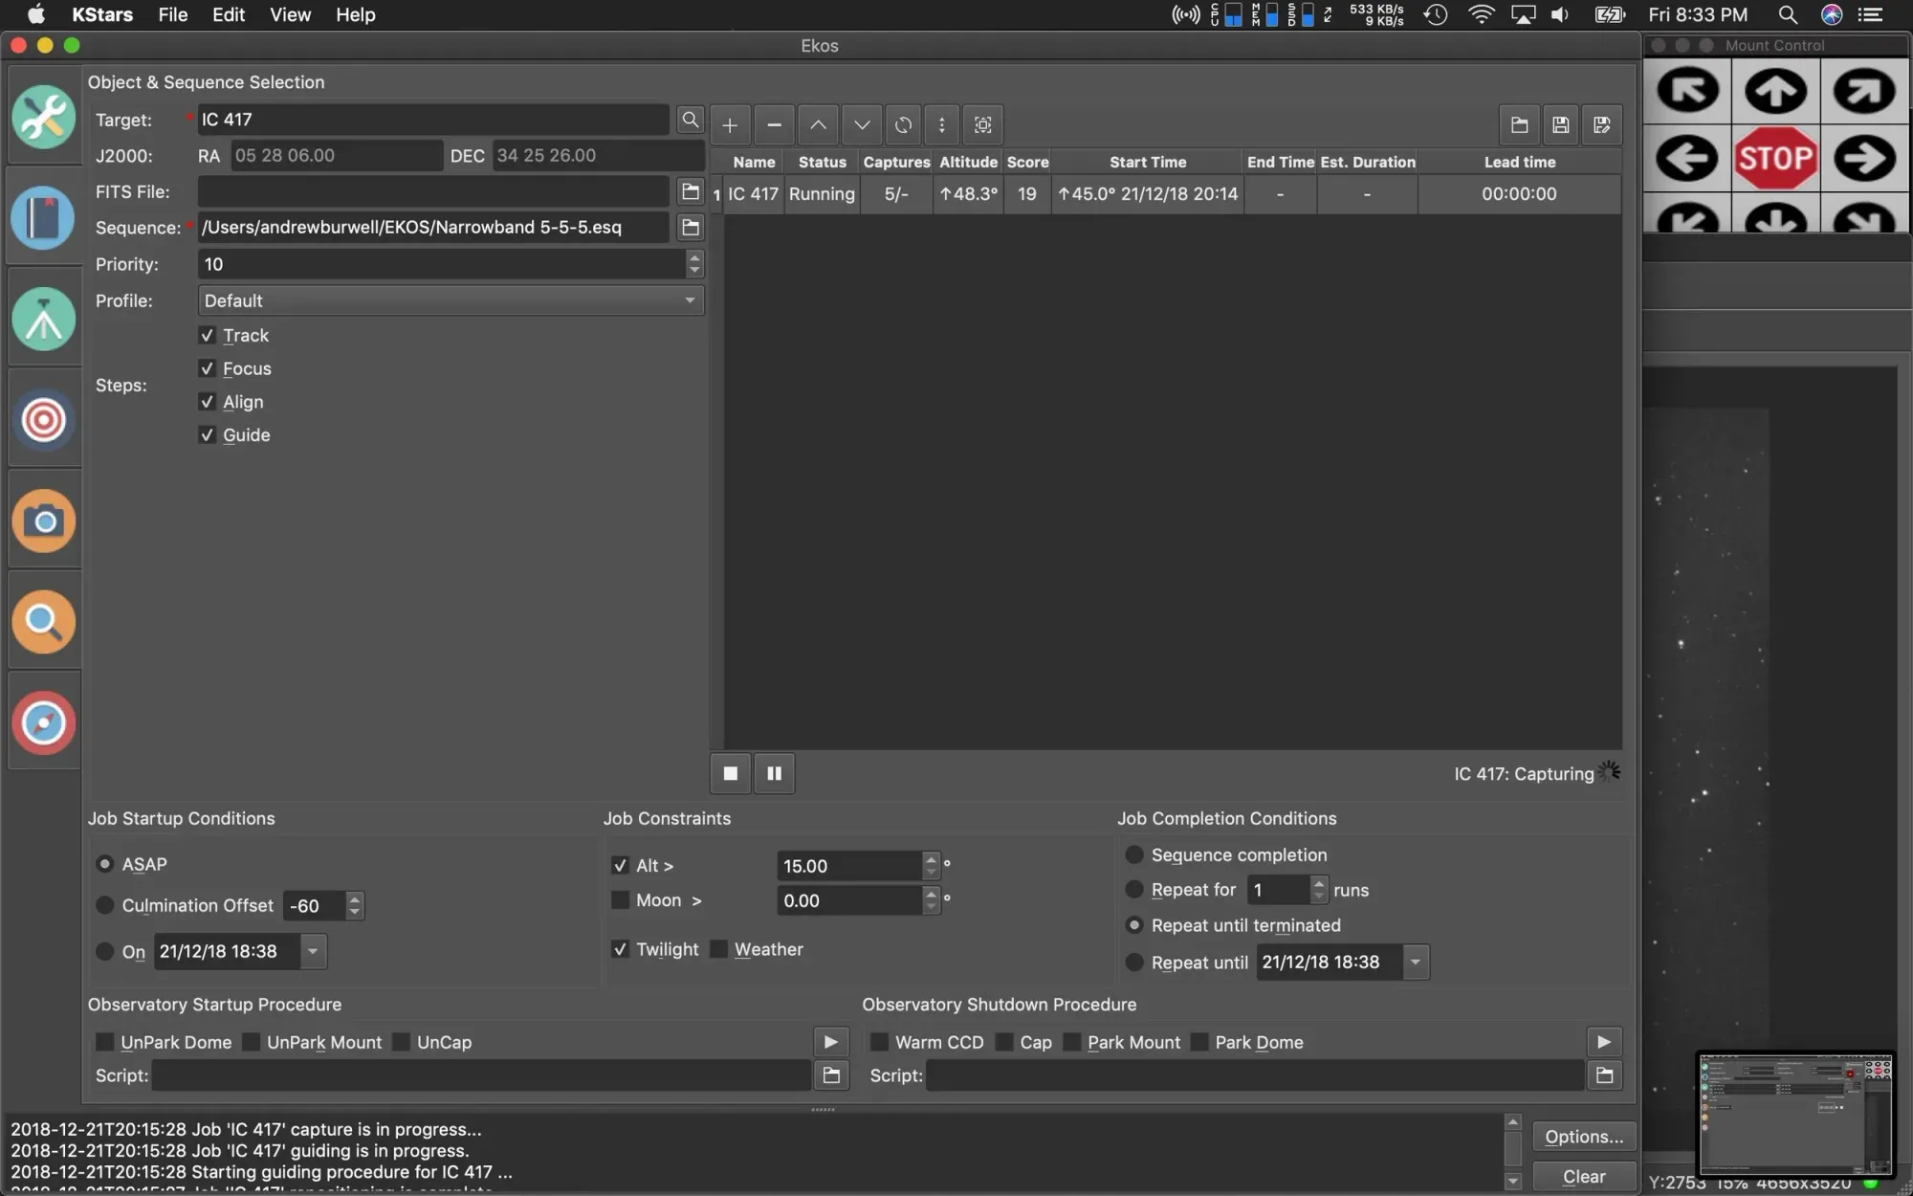Click the Clear log button

click(1583, 1177)
